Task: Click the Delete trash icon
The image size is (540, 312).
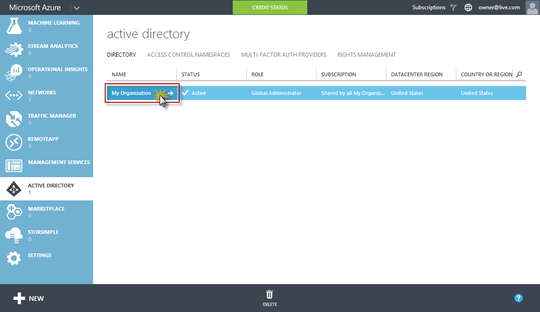Action: pos(270,294)
